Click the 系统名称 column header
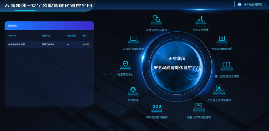Viewport: 269px width, 131px height. pos(12,35)
